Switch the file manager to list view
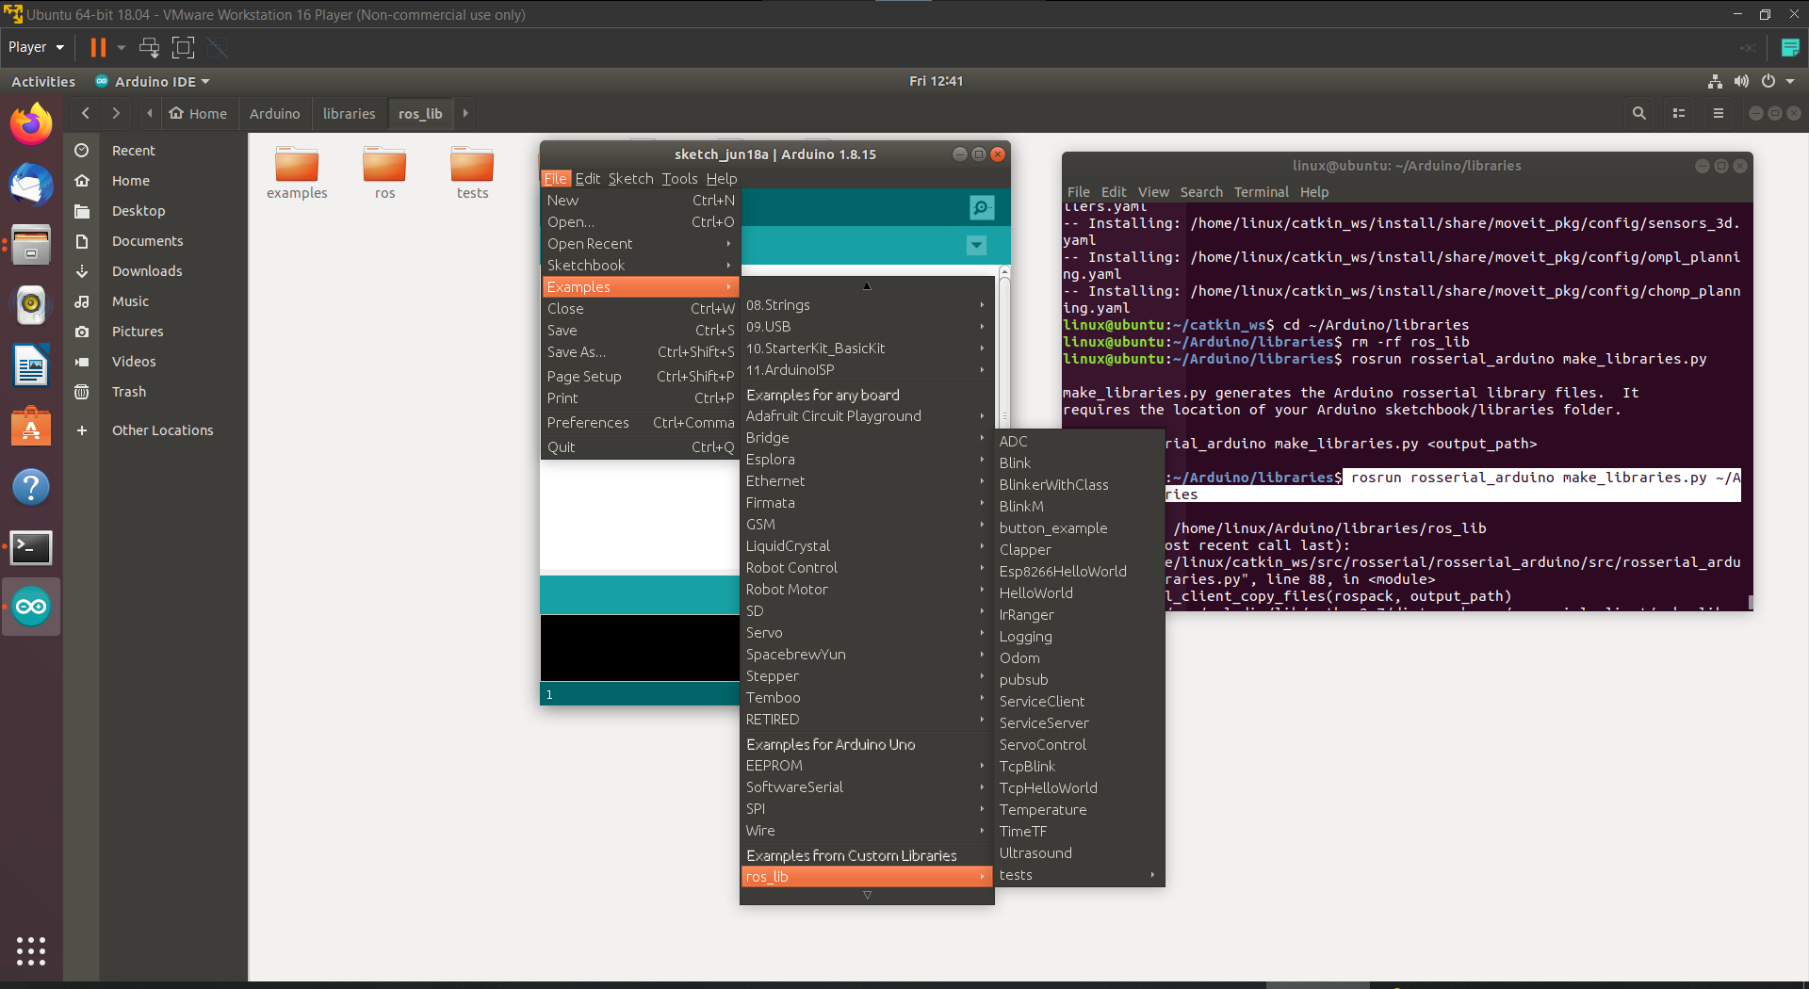This screenshot has width=1809, height=989. (x=1678, y=113)
